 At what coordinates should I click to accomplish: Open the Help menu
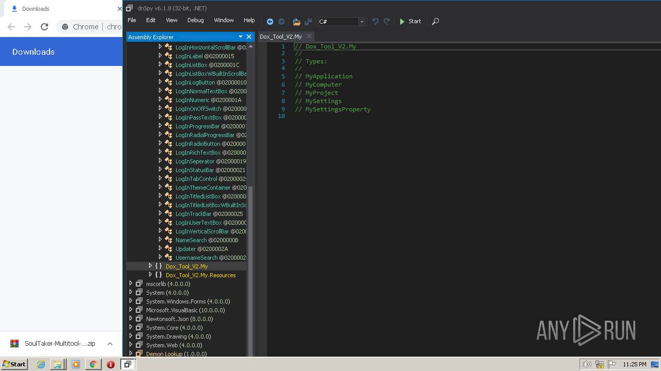coord(249,20)
